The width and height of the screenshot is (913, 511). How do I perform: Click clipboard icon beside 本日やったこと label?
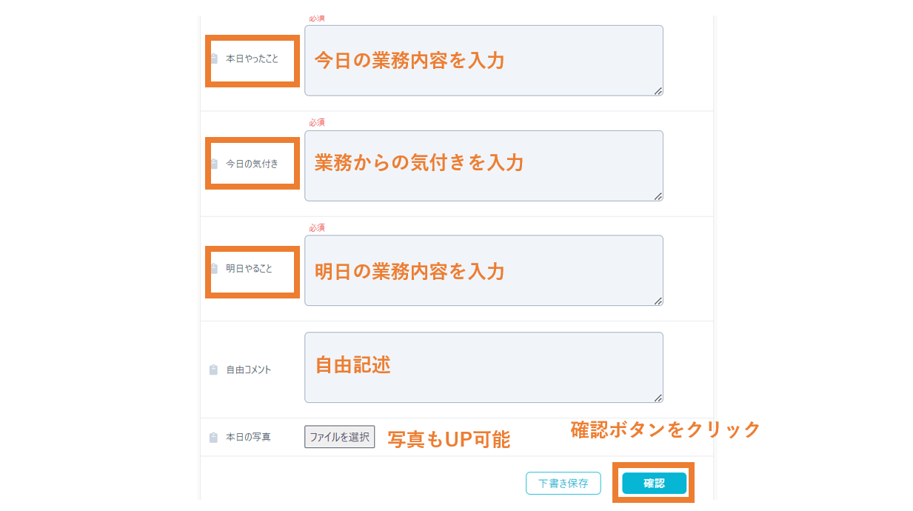214,59
